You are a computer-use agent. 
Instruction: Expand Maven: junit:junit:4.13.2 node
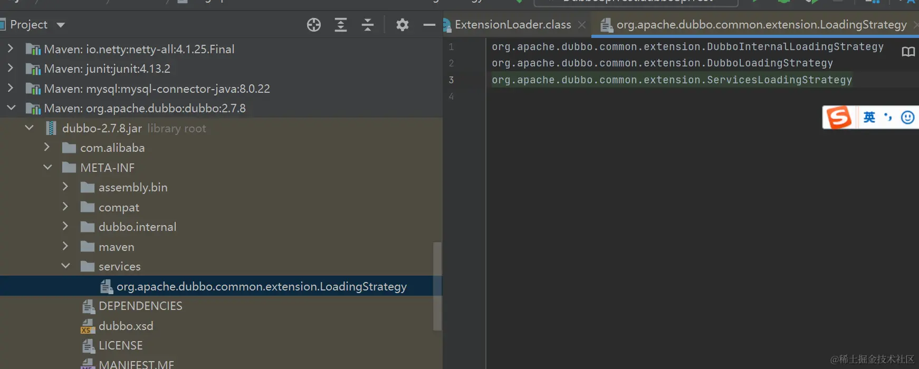tap(11, 69)
